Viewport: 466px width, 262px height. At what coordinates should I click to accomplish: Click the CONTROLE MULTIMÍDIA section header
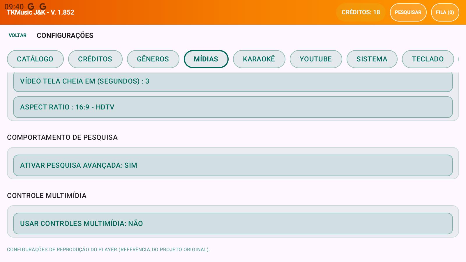(47, 196)
